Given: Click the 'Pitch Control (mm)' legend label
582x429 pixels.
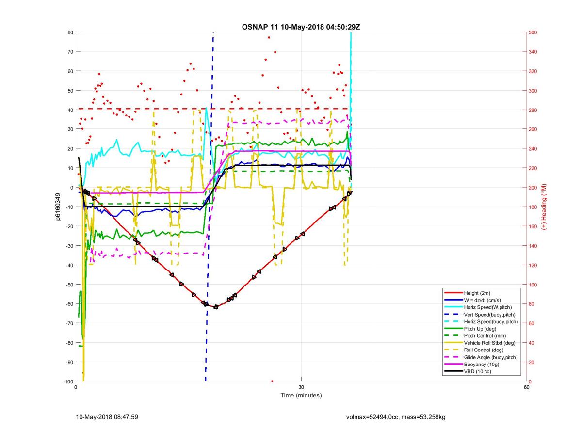Looking at the screenshot, I should 485,336.
